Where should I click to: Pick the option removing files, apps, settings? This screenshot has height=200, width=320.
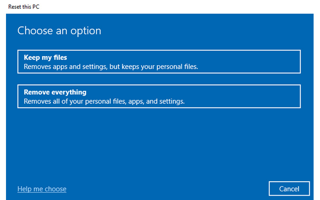click(159, 96)
